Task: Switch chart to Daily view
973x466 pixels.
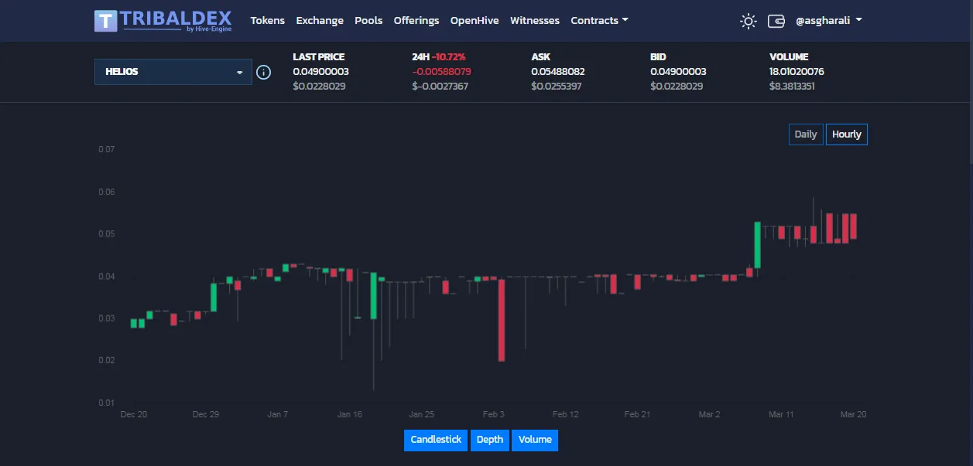Action: pyautogui.click(x=806, y=134)
